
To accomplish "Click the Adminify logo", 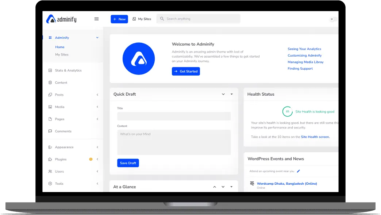I will [61, 19].
